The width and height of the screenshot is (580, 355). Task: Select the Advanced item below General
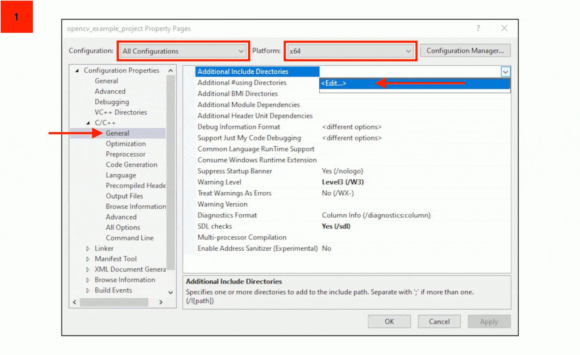110,91
